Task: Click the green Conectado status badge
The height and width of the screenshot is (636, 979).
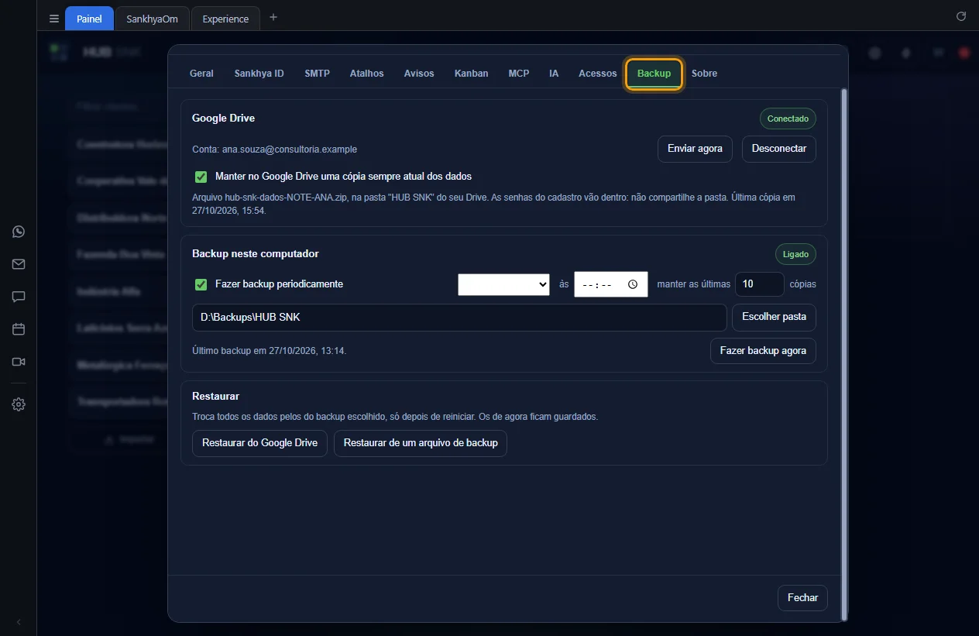Action: click(x=788, y=119)
